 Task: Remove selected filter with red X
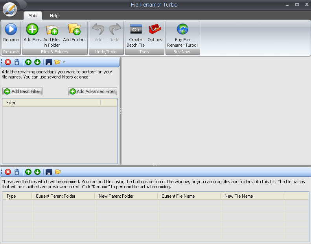8,62
